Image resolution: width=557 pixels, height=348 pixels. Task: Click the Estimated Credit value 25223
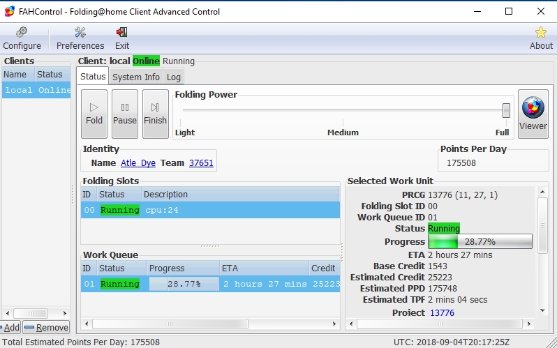440,278
